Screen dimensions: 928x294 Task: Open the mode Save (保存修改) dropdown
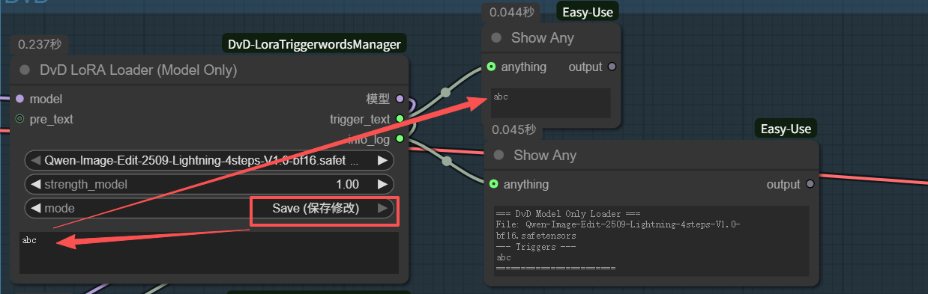point(208,208)
